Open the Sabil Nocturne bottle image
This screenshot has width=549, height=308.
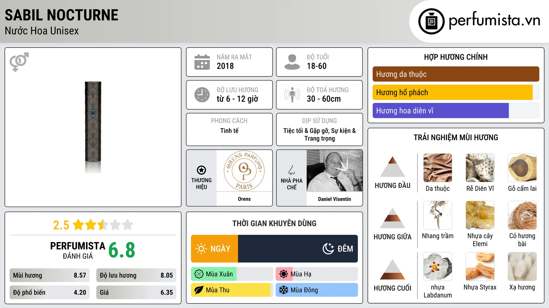click(x=93, y=127)
